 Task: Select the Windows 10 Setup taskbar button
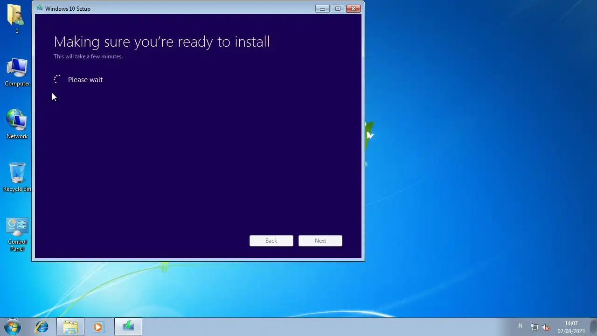(128, 327)
